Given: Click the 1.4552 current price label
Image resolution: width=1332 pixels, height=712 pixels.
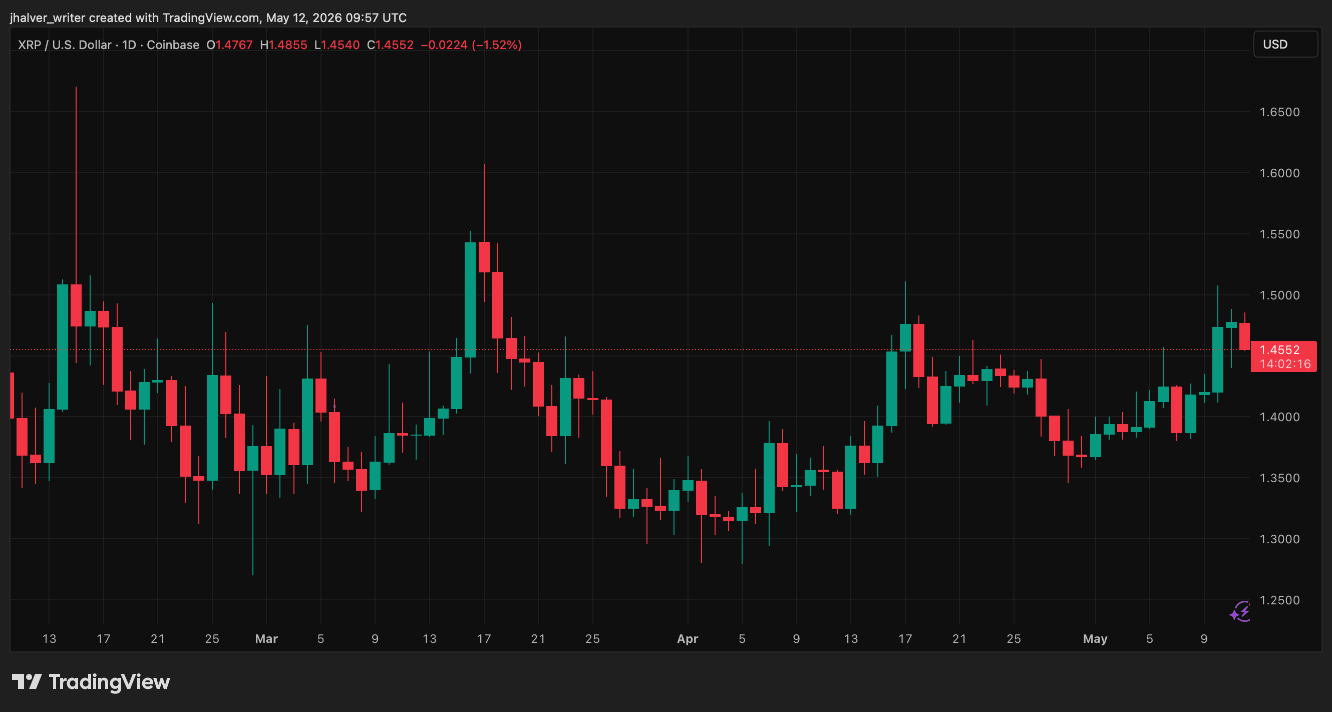Looking at the screenshot, I should 1279,350.
